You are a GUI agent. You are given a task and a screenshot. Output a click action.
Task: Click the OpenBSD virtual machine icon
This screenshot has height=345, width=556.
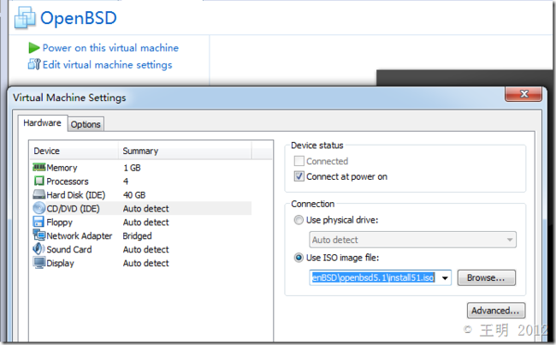[x=25, y=18]
